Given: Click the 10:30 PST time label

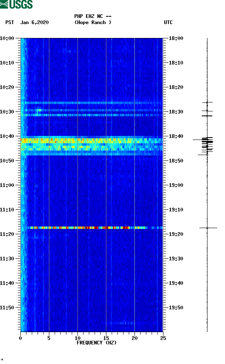Looking at the screenshot, I should click(7, 112).
